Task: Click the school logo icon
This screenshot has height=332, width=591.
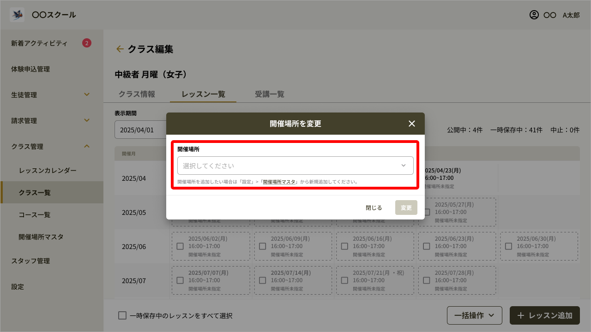Action: [17, 15]
